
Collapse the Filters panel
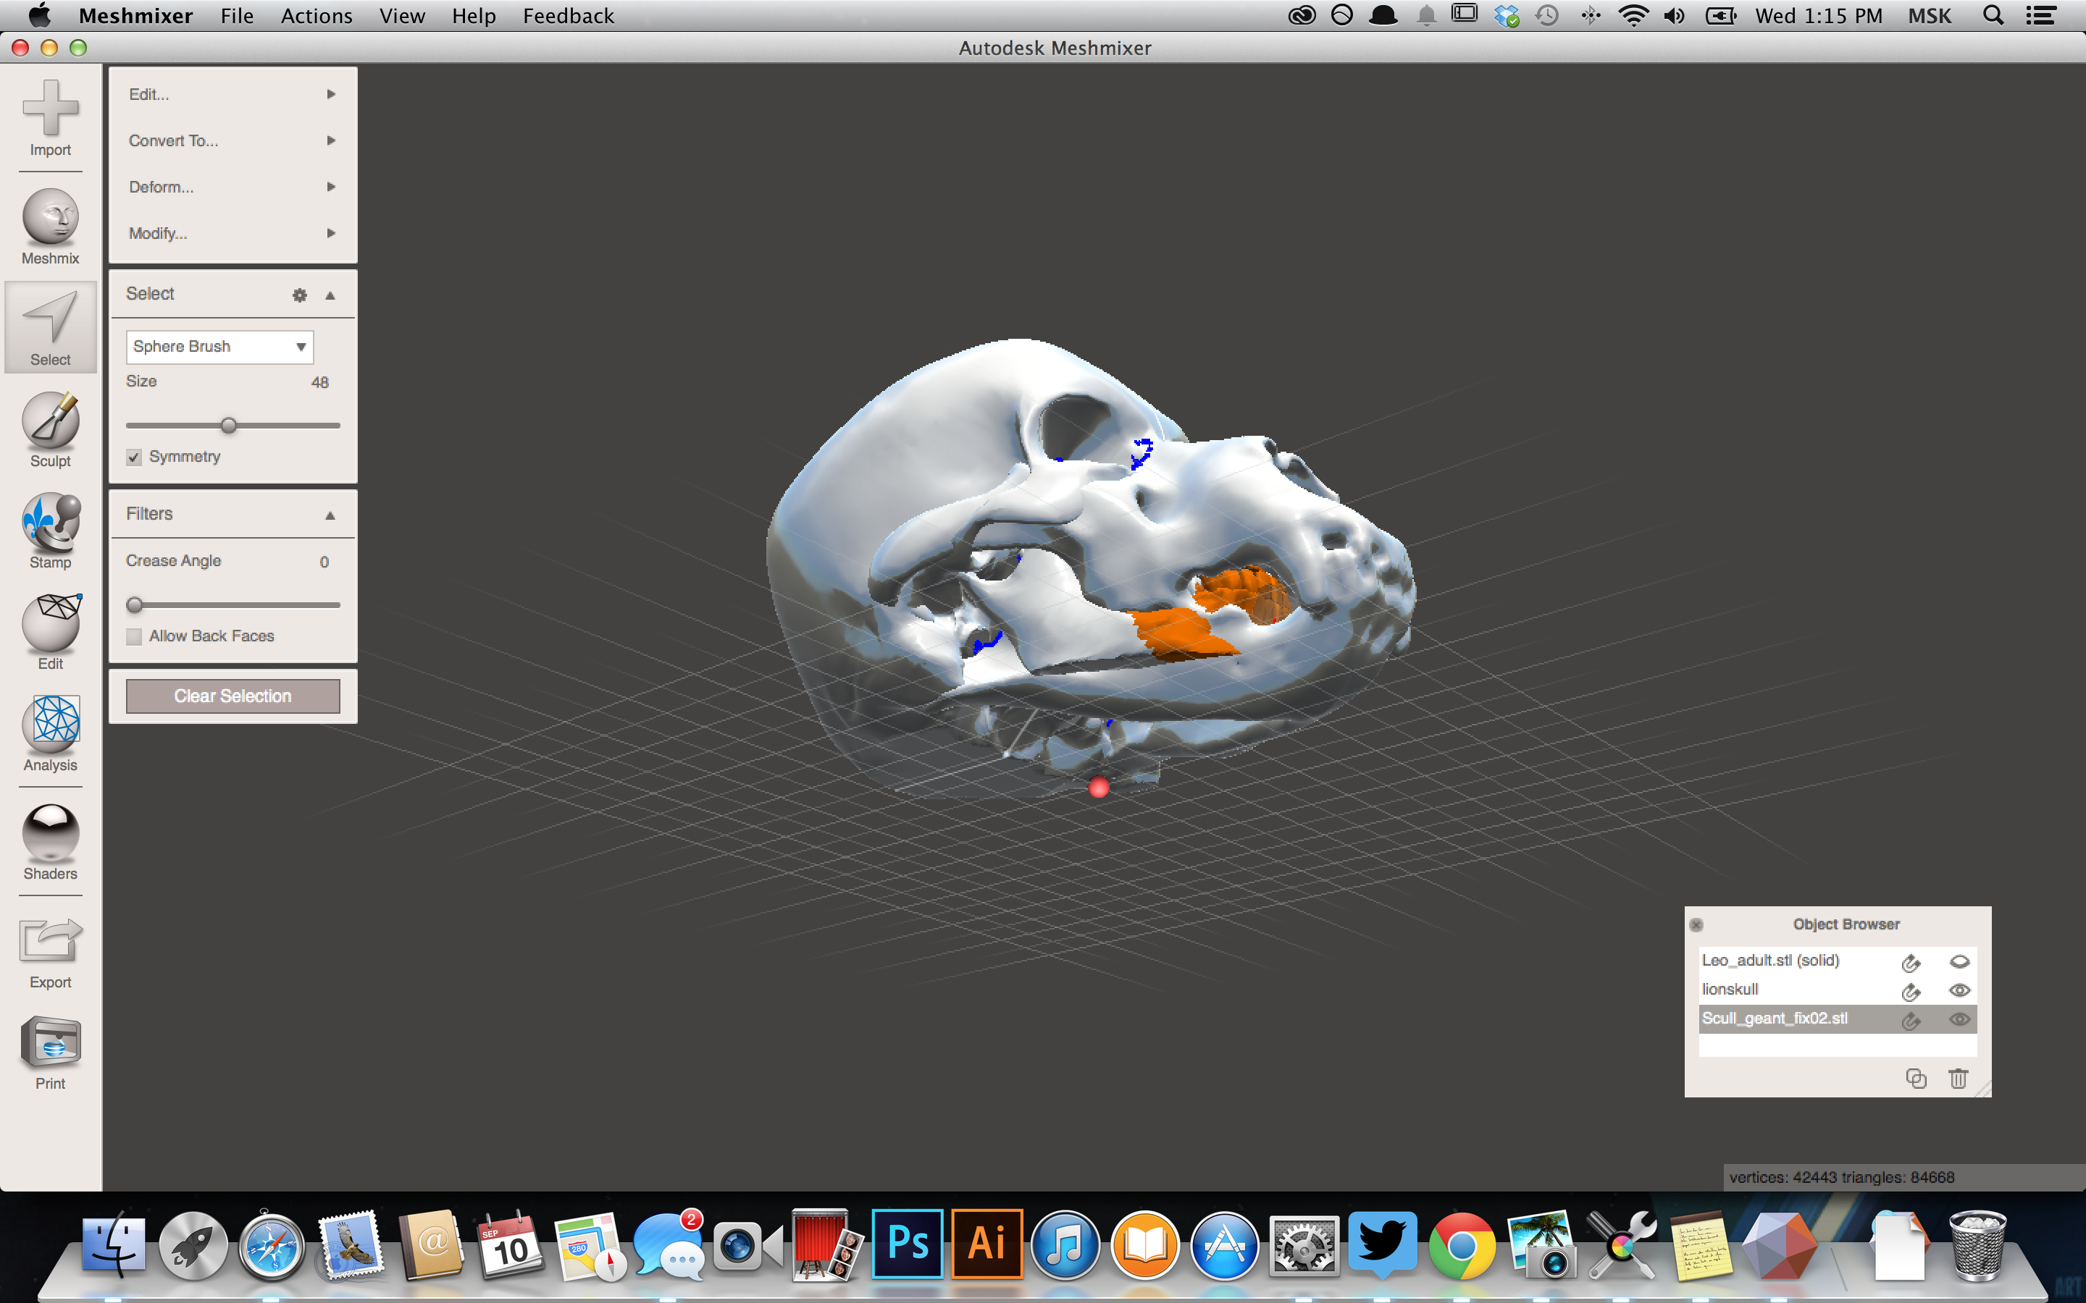click(330, 515)
